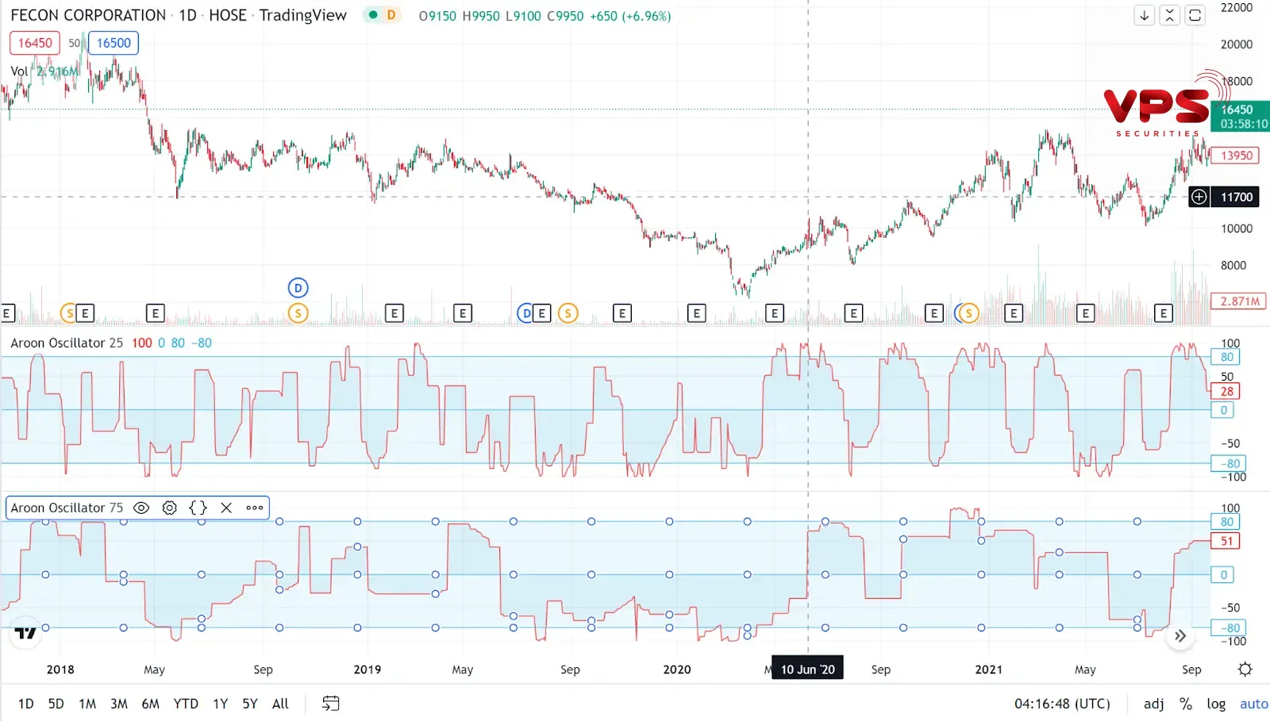This screenshot has width=1270, height=721.
Task: Click the TradingView logo
Action: coord(25,632)
